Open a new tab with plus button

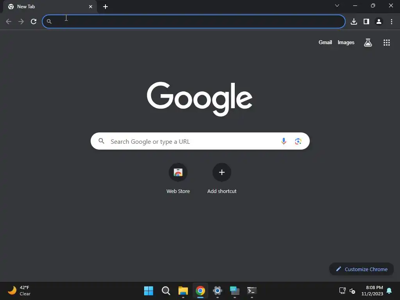click(x=105, y=7)
